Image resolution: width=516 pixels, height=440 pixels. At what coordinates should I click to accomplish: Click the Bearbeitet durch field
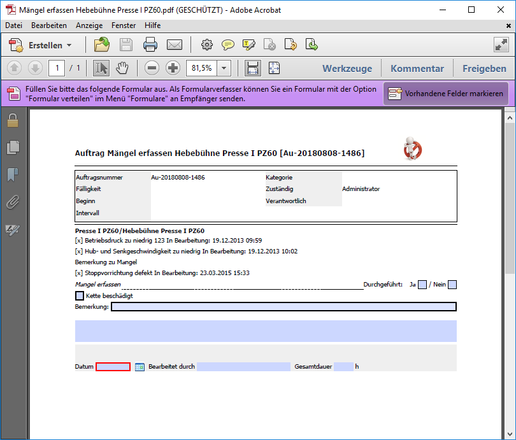coord(243,366)
